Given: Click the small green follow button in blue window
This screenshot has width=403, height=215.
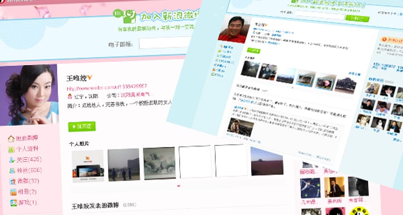Looking at the screenshot, I should click(254, 51).
